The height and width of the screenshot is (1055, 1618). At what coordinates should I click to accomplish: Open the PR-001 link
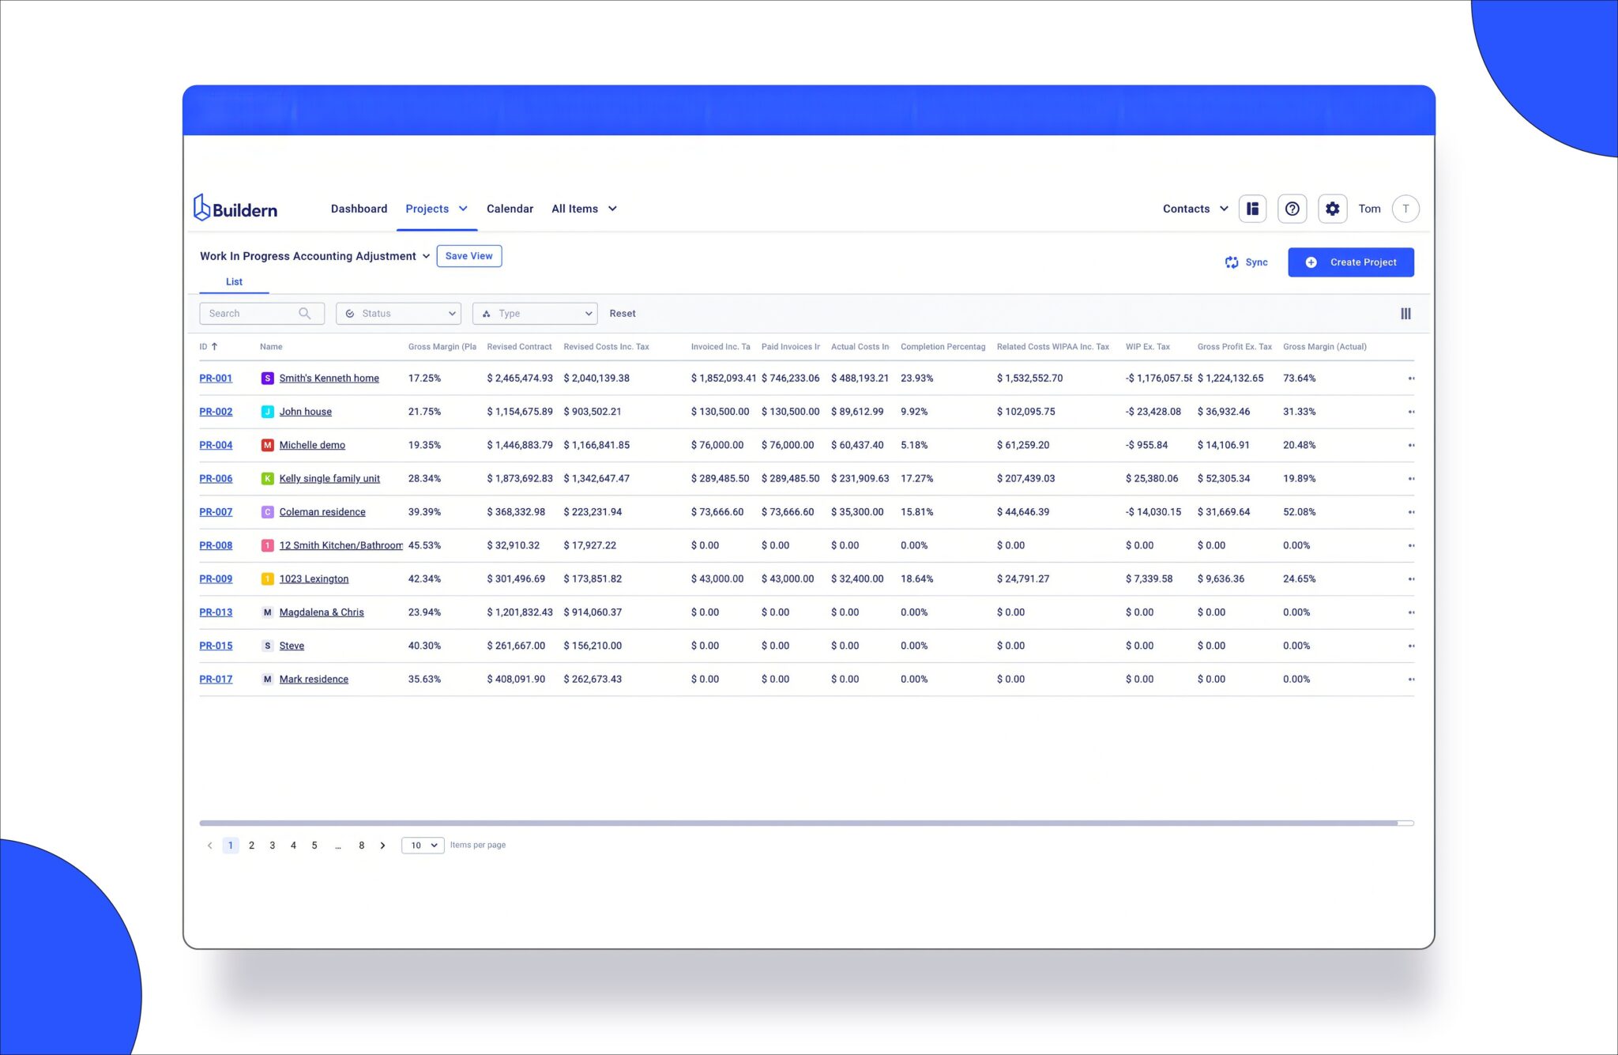tap(216, 379)
